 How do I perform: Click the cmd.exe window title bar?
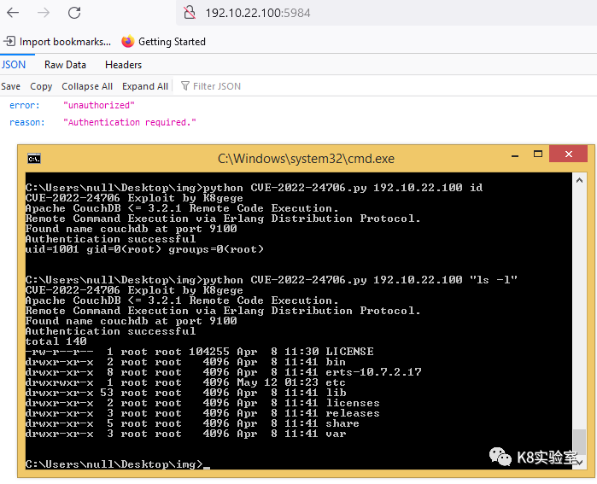pos(306,158)
